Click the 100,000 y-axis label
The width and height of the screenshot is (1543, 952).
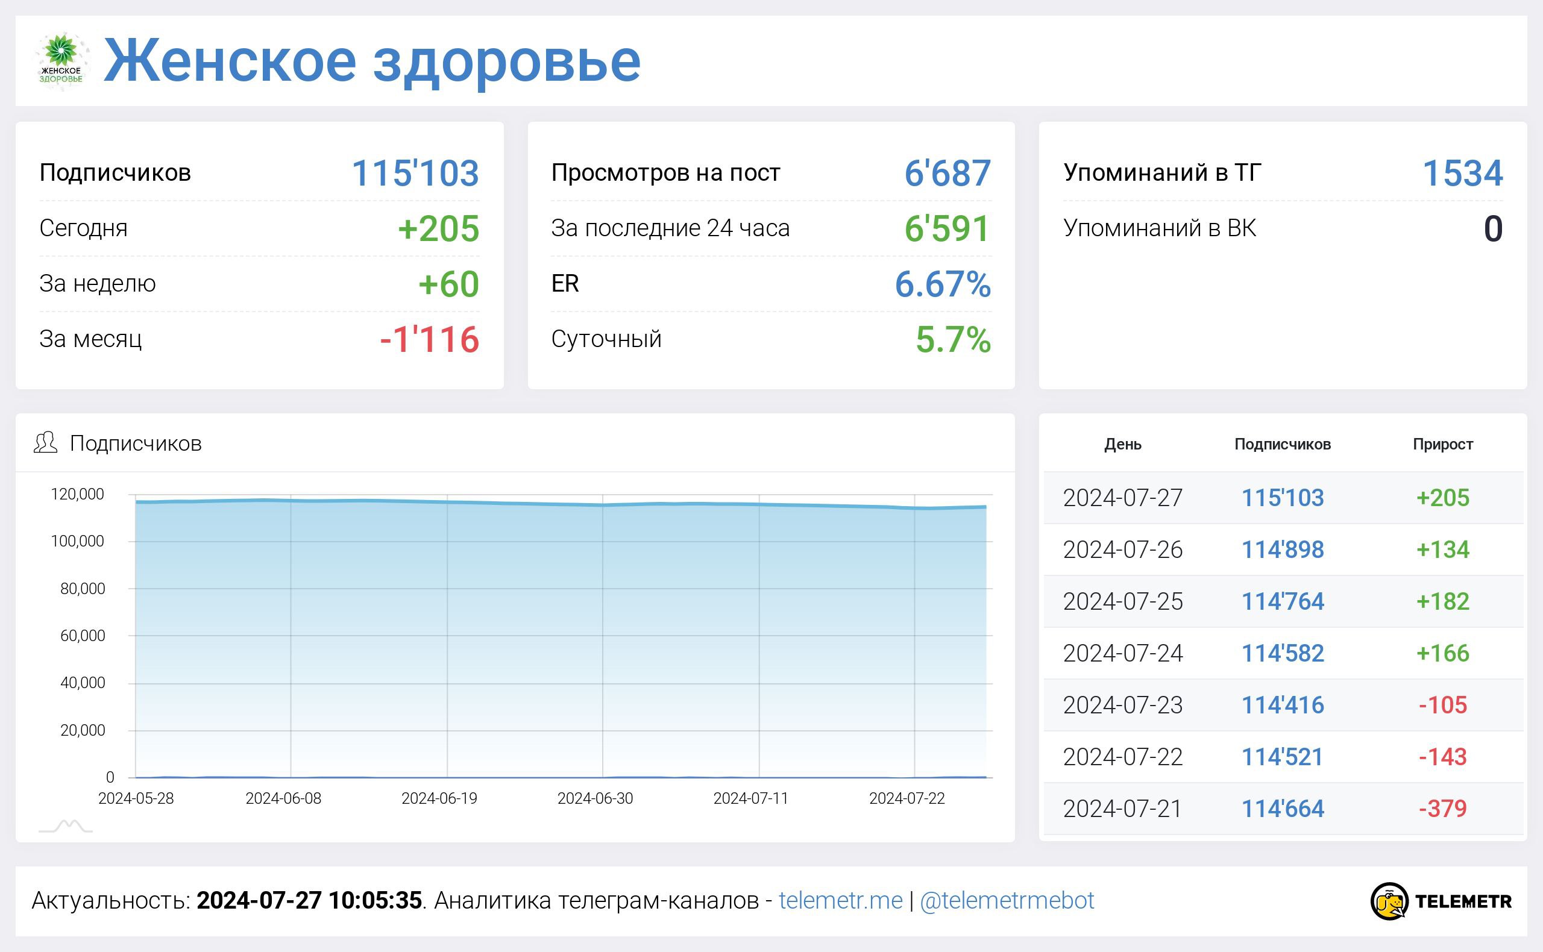tap(78, 542)
